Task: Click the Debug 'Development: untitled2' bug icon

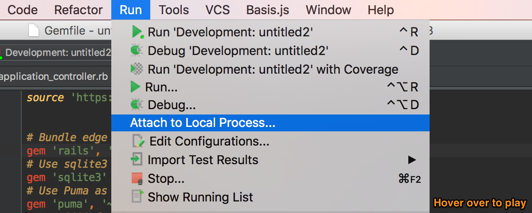Action: 137,51
